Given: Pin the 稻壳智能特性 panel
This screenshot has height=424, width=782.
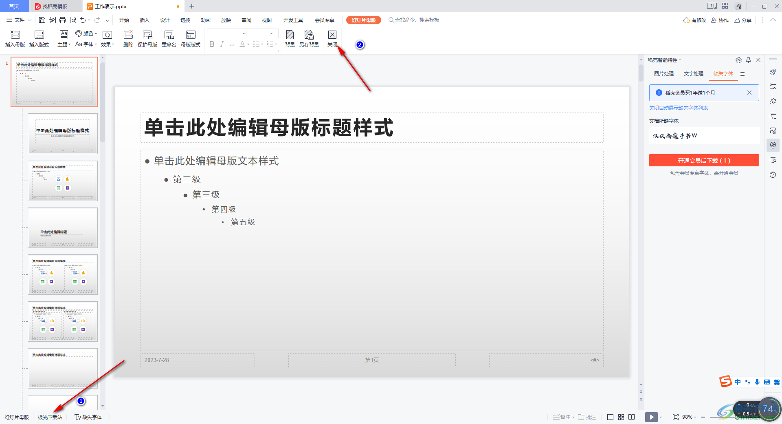Looking at the screenshot, I should pos(748,60).
